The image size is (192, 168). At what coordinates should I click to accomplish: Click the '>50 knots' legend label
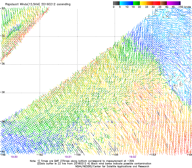tap(184, 7)
